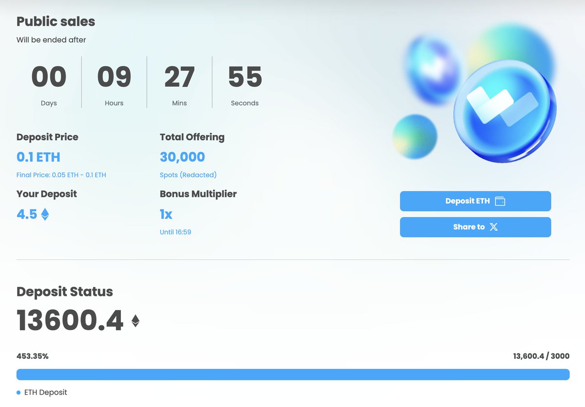Click the 'Hours' countdown label
The height and width of the screenshot is (407, 585).
(114, 103)
